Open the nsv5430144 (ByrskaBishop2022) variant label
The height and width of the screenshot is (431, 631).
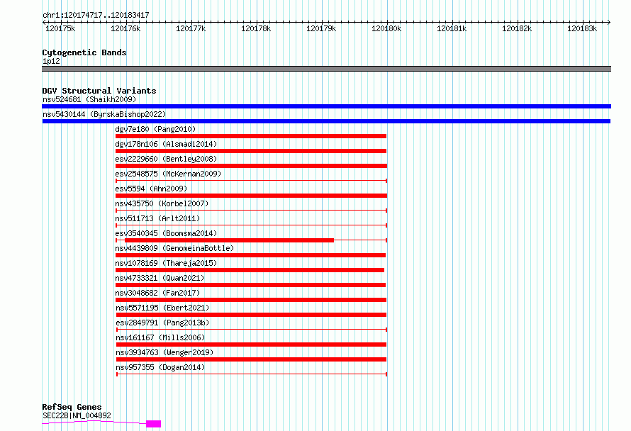pos(104,114)
